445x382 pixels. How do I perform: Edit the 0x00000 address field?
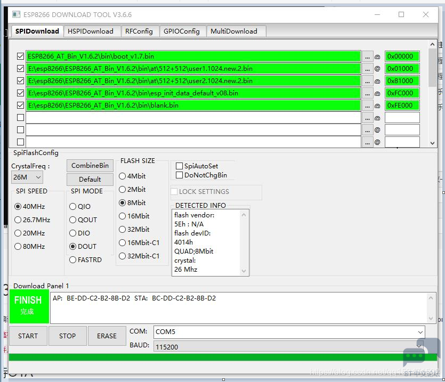(x=402, y=56)
